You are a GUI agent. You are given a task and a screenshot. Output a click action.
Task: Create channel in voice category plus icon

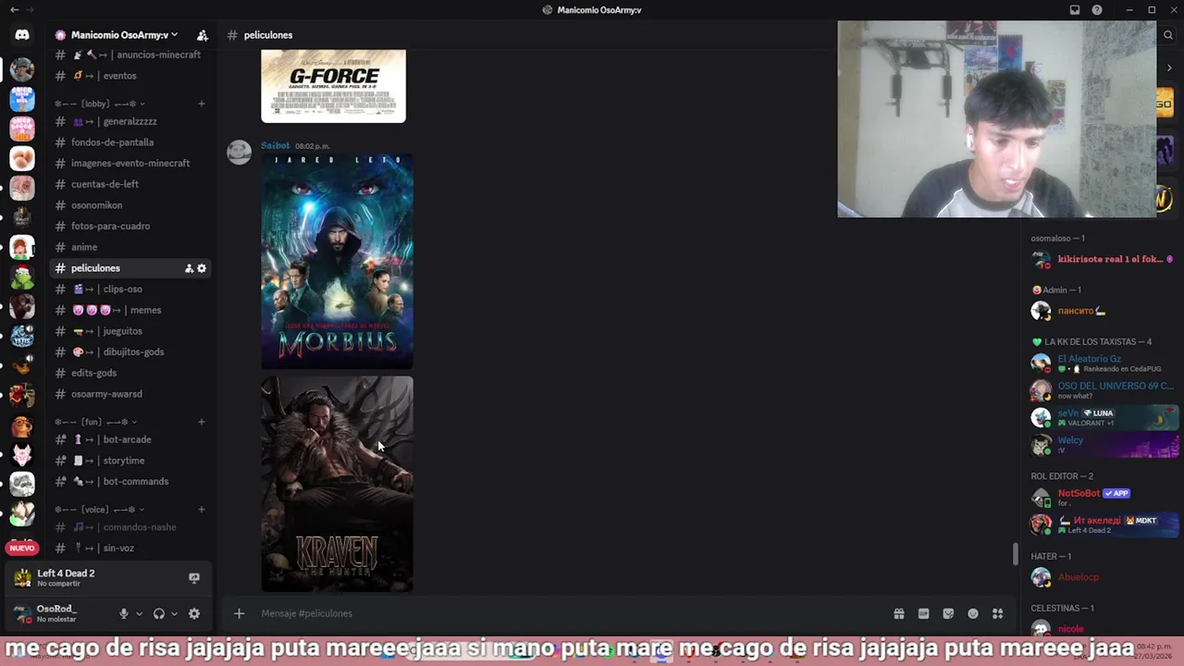pos(202,510)
